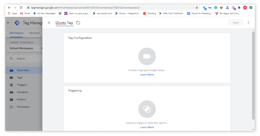Close the iZooto Tag editor panel
Viewport: 260px width, 136px height.
(49, 23)
